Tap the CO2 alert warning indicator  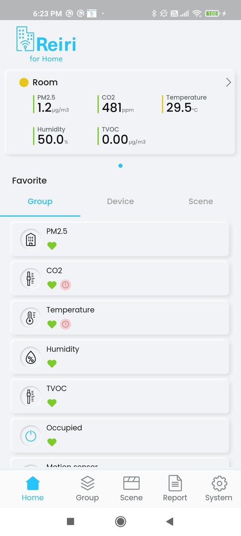pyautogui.click(x=65, y=285)
